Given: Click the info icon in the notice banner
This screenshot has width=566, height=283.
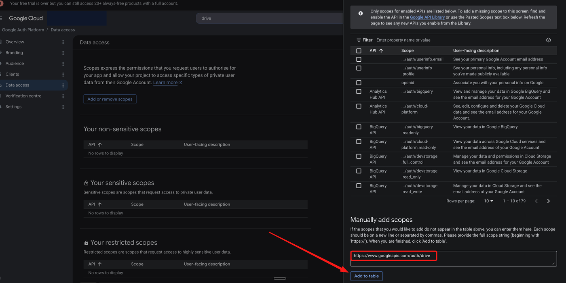Looking at the screenshot, I should 361,13.
